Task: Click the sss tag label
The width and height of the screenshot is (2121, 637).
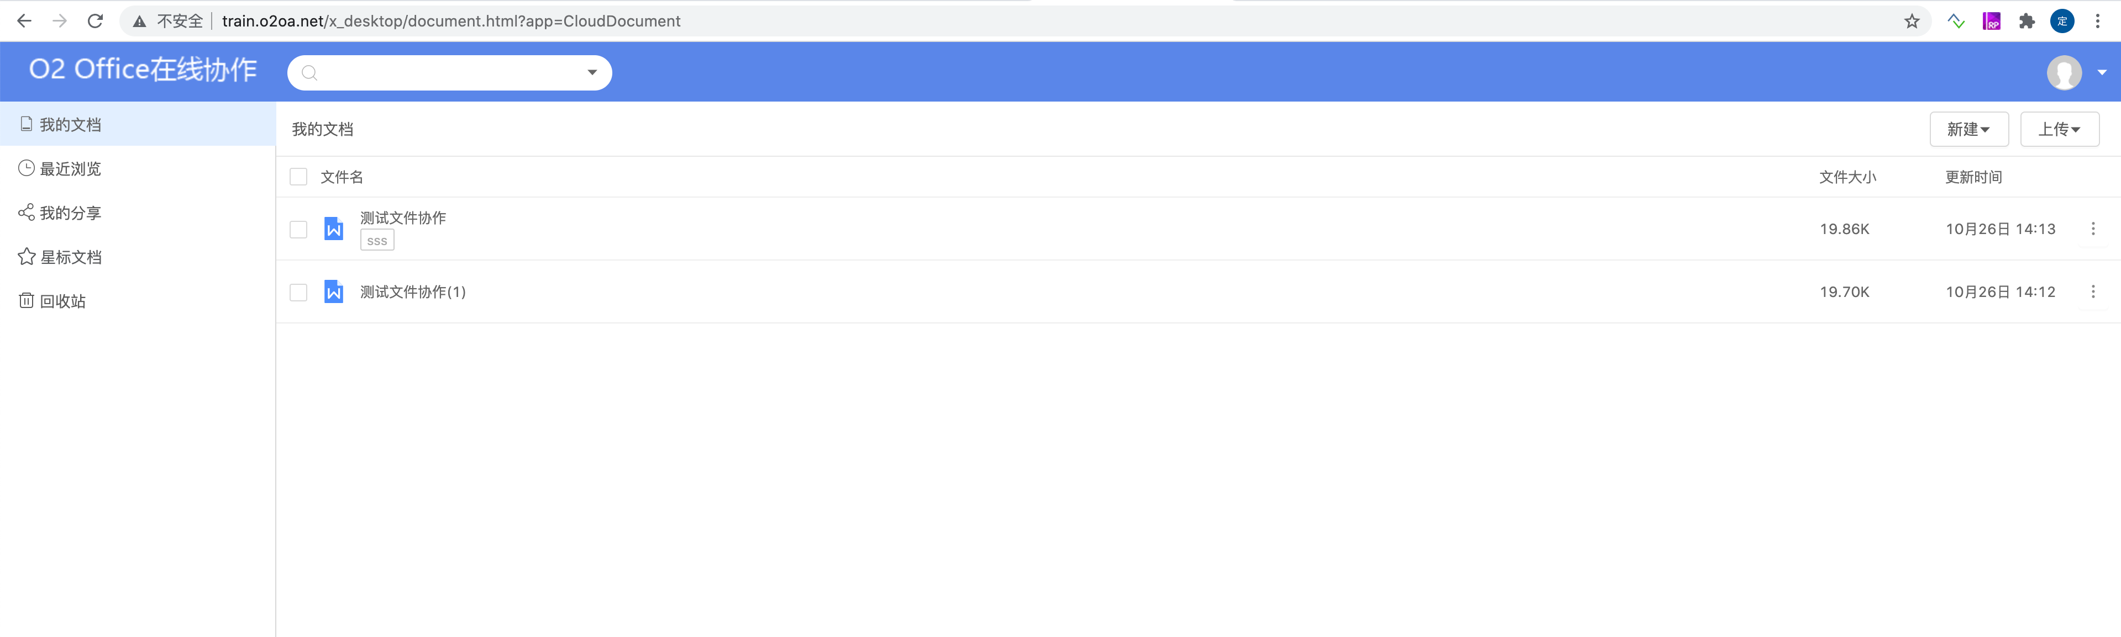Action: click(377, 241)
